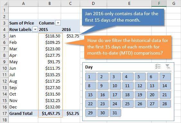Pick day 18 in the slicer

[x=128, y=95]
